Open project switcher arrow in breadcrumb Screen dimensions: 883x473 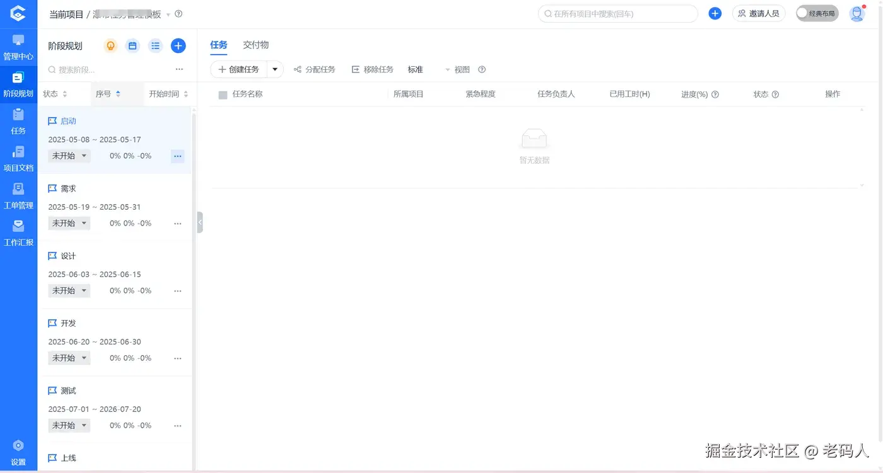coord(168,14)
